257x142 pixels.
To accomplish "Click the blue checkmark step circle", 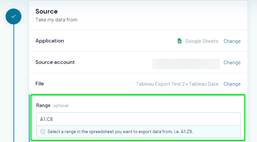I will [x=13, y=16].
